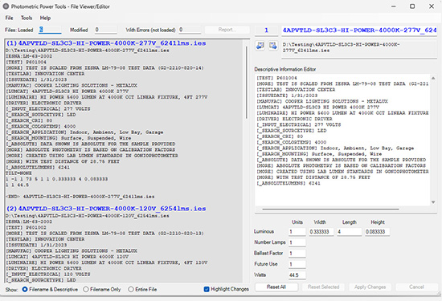
Task: Toggle the Highlight Changes checkbox
Action: point(227,289)
